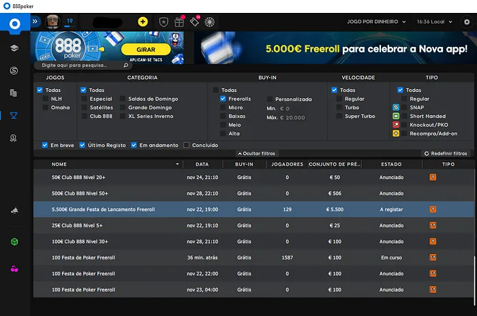
Task: Sort by the ESTADO column header
Action: 391,164
